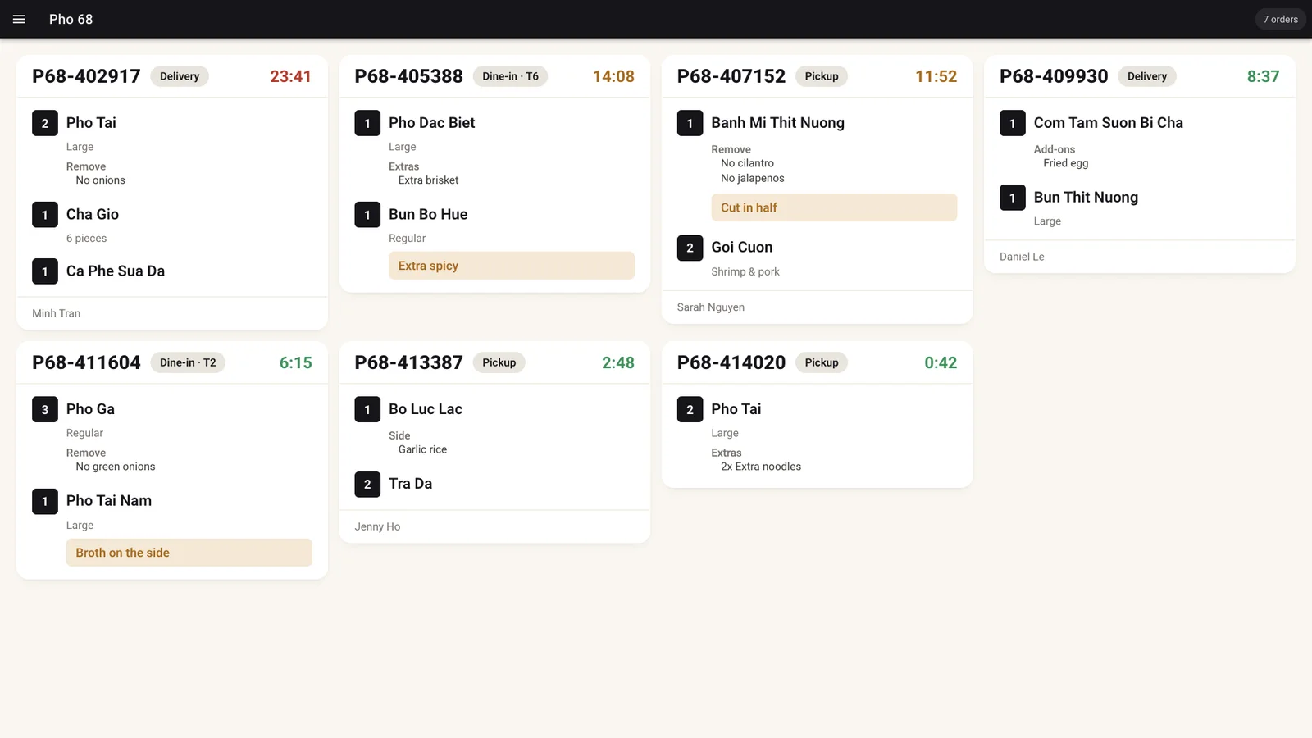The image size is (1312, 738).
Task: Click the Fried egg add-on line
Action: [x=1066, y=163]
